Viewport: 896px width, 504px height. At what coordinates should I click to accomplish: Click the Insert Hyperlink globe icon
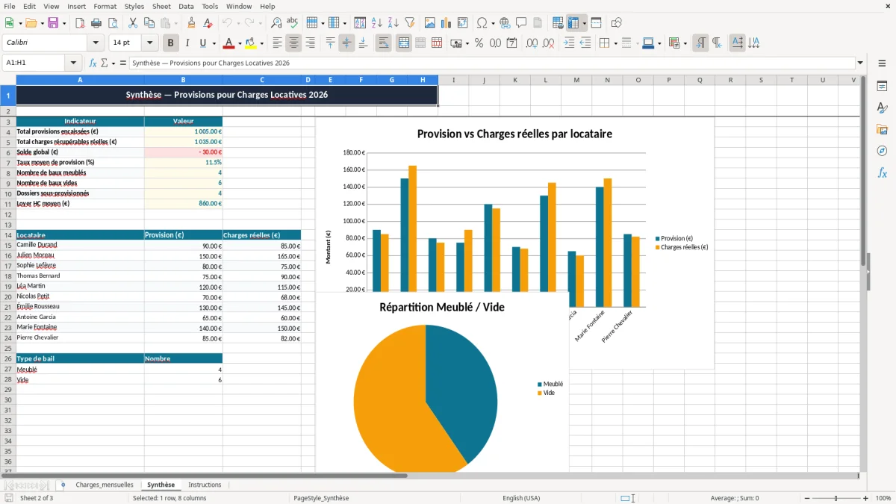pyautogui.click(x=505, y=23)
